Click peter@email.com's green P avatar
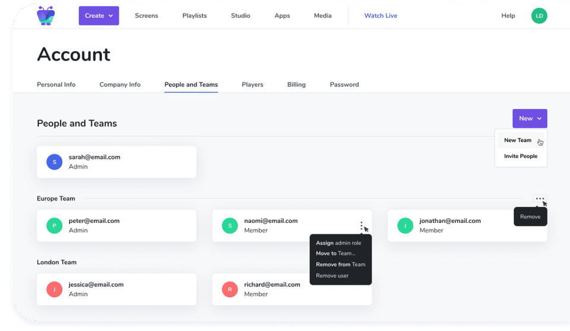 pyautogui.click(x=54, y=225)
